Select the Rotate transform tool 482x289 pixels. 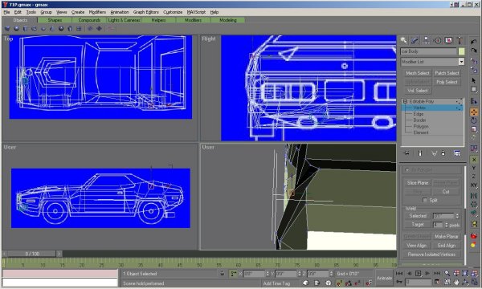pos(474,120)
